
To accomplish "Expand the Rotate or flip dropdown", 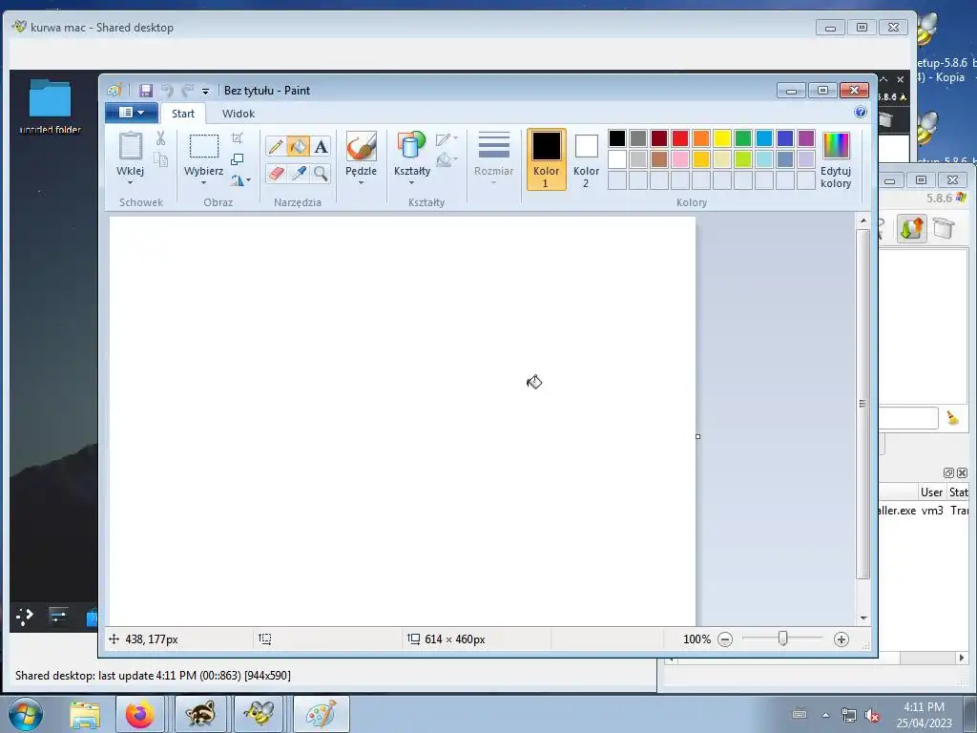I will (x=240, y=180).
